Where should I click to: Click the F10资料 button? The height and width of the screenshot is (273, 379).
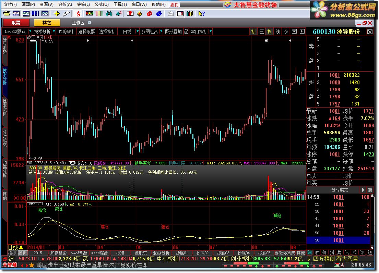66,32
